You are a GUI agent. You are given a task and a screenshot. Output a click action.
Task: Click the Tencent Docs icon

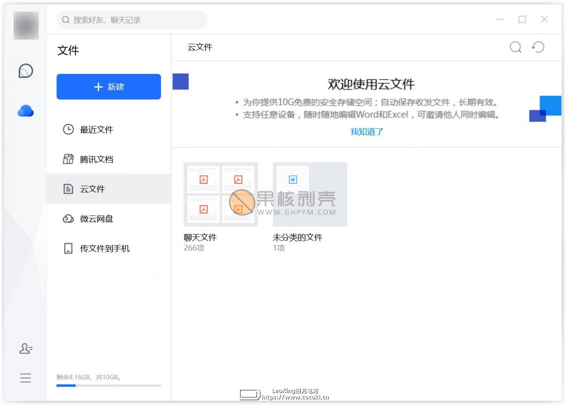pos(68,159)
